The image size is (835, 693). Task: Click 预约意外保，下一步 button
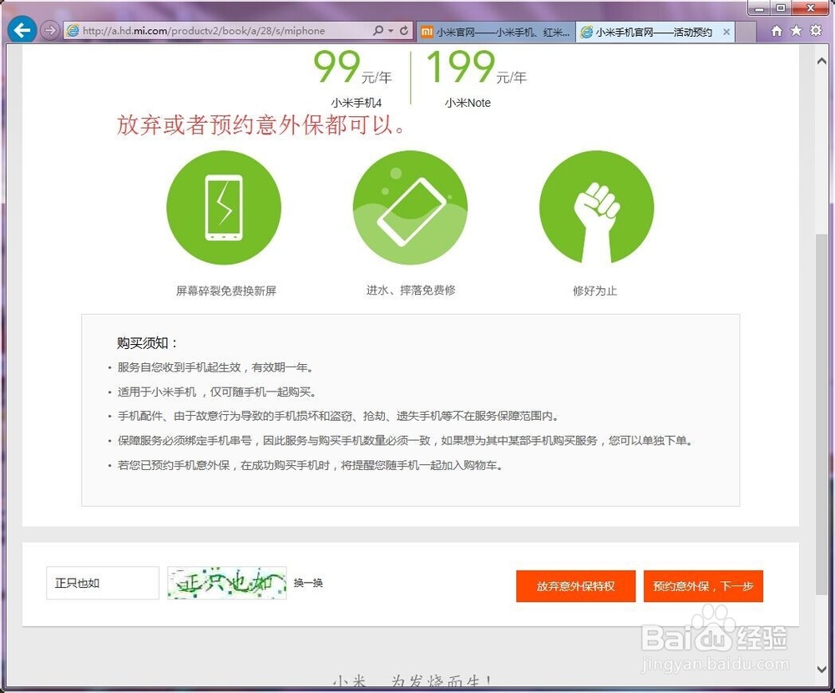[703, 586]
